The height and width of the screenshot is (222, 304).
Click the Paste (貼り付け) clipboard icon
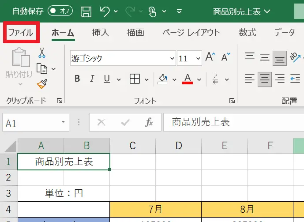pos(21,57)
